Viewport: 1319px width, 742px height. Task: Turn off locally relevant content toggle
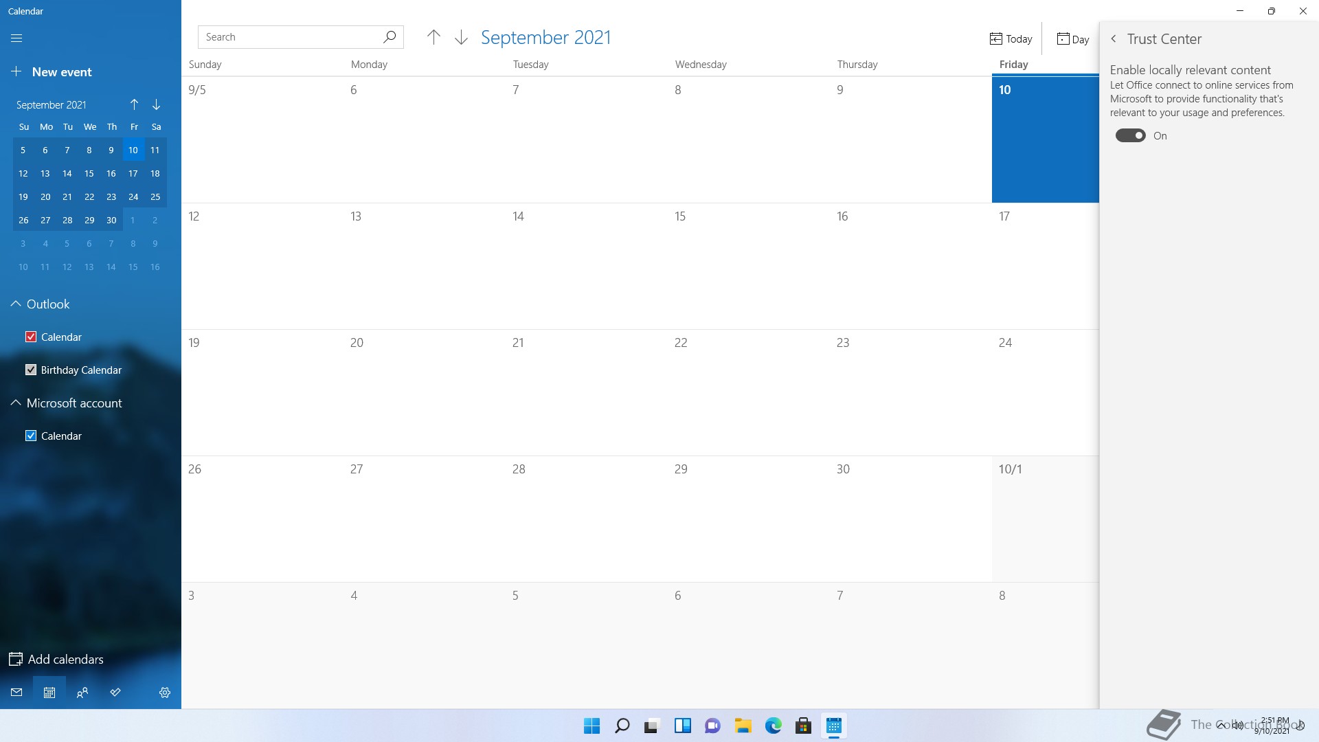pyautogui.click(x=1130, y=136)
